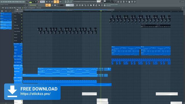Open the global snap selector dropdown
This screenshot has width=185, height=104.
click(61, 5)
